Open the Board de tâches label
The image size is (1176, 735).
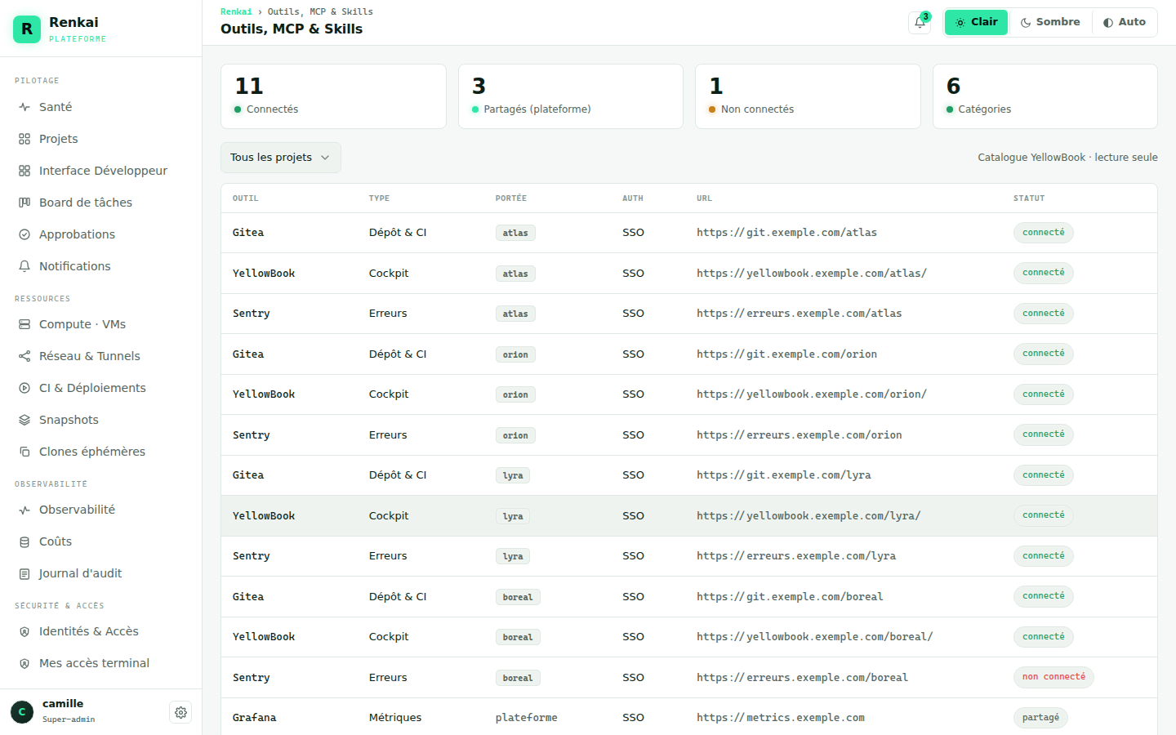(86, 203)
